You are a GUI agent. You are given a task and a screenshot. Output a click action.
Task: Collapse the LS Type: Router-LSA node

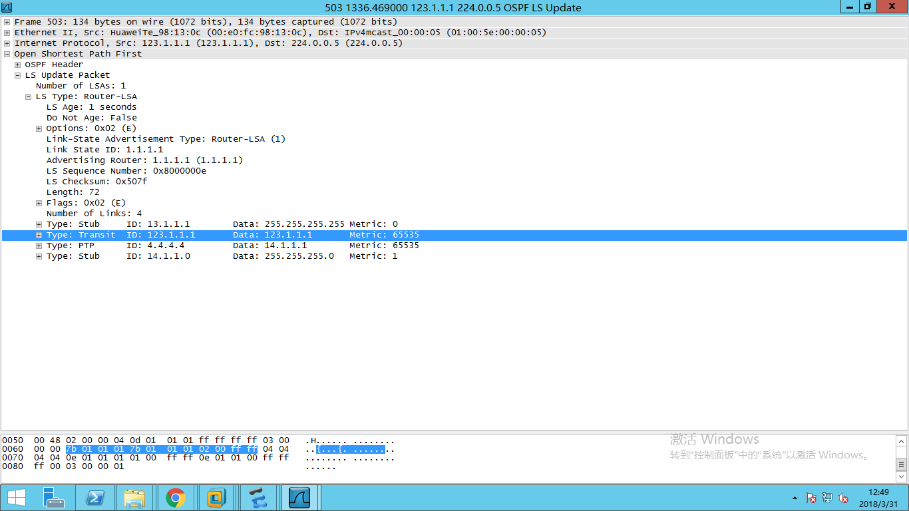pos(29,96)
